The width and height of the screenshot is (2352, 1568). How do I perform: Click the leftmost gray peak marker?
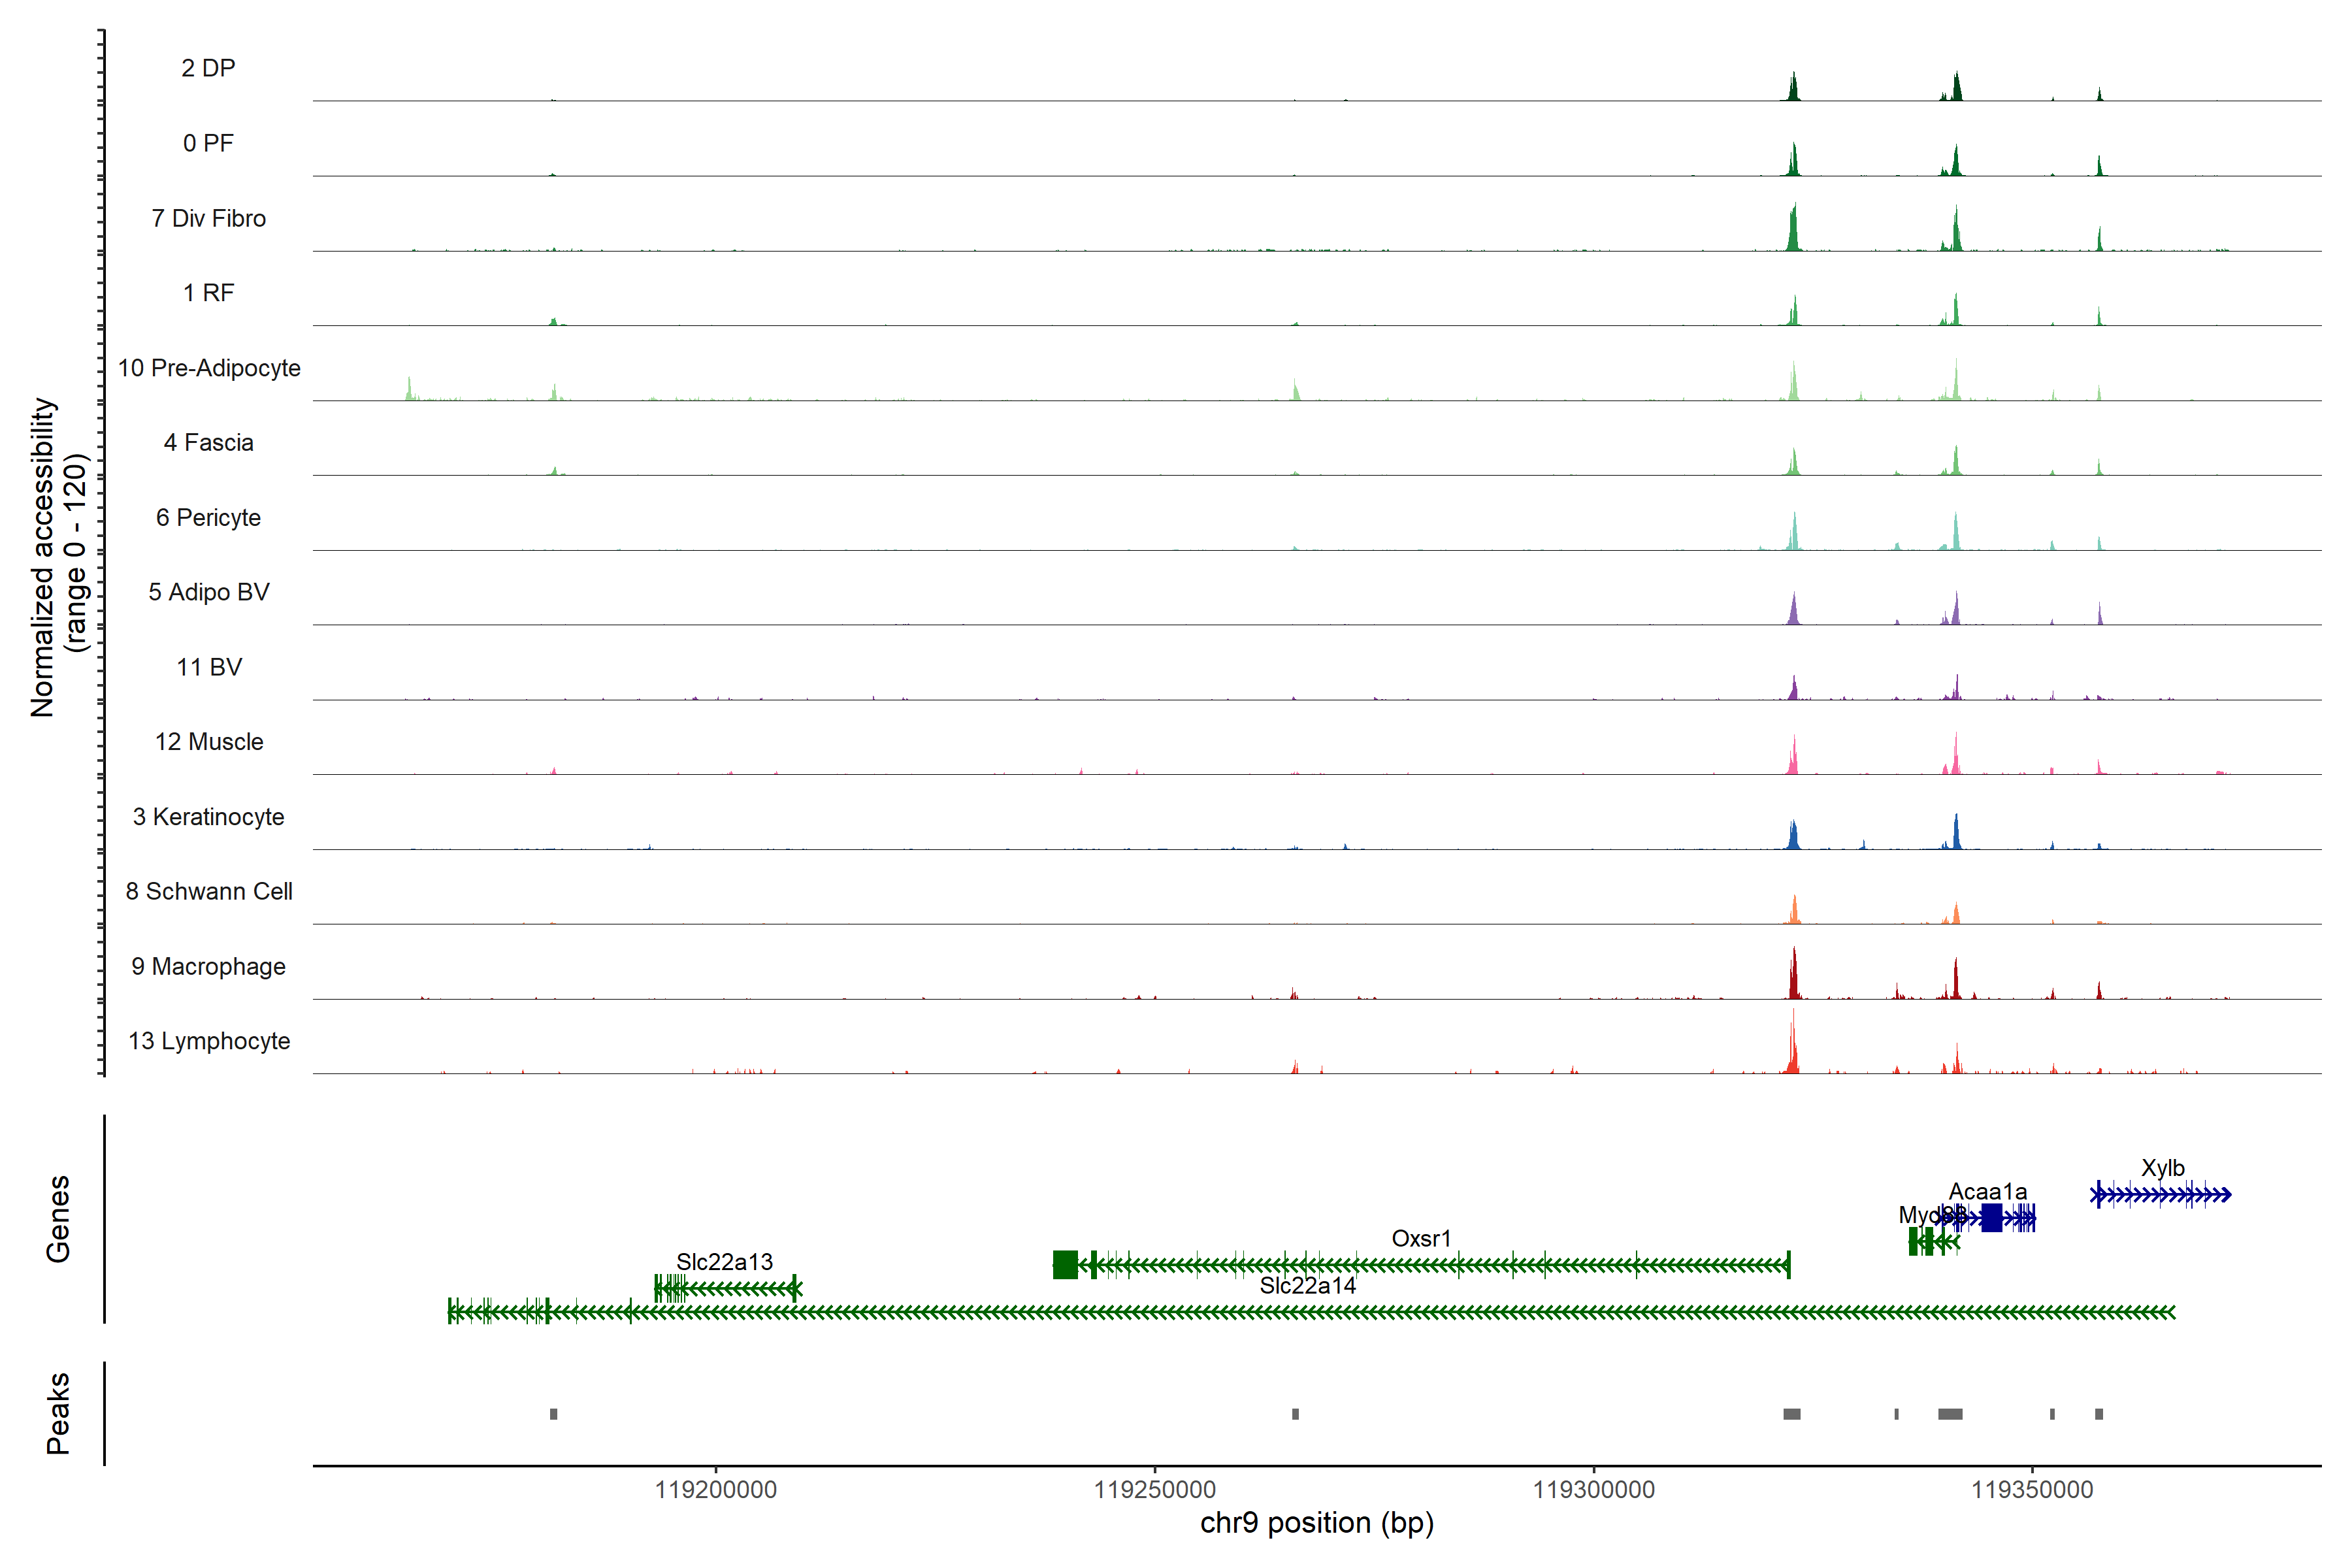(x=553, y=1414)
